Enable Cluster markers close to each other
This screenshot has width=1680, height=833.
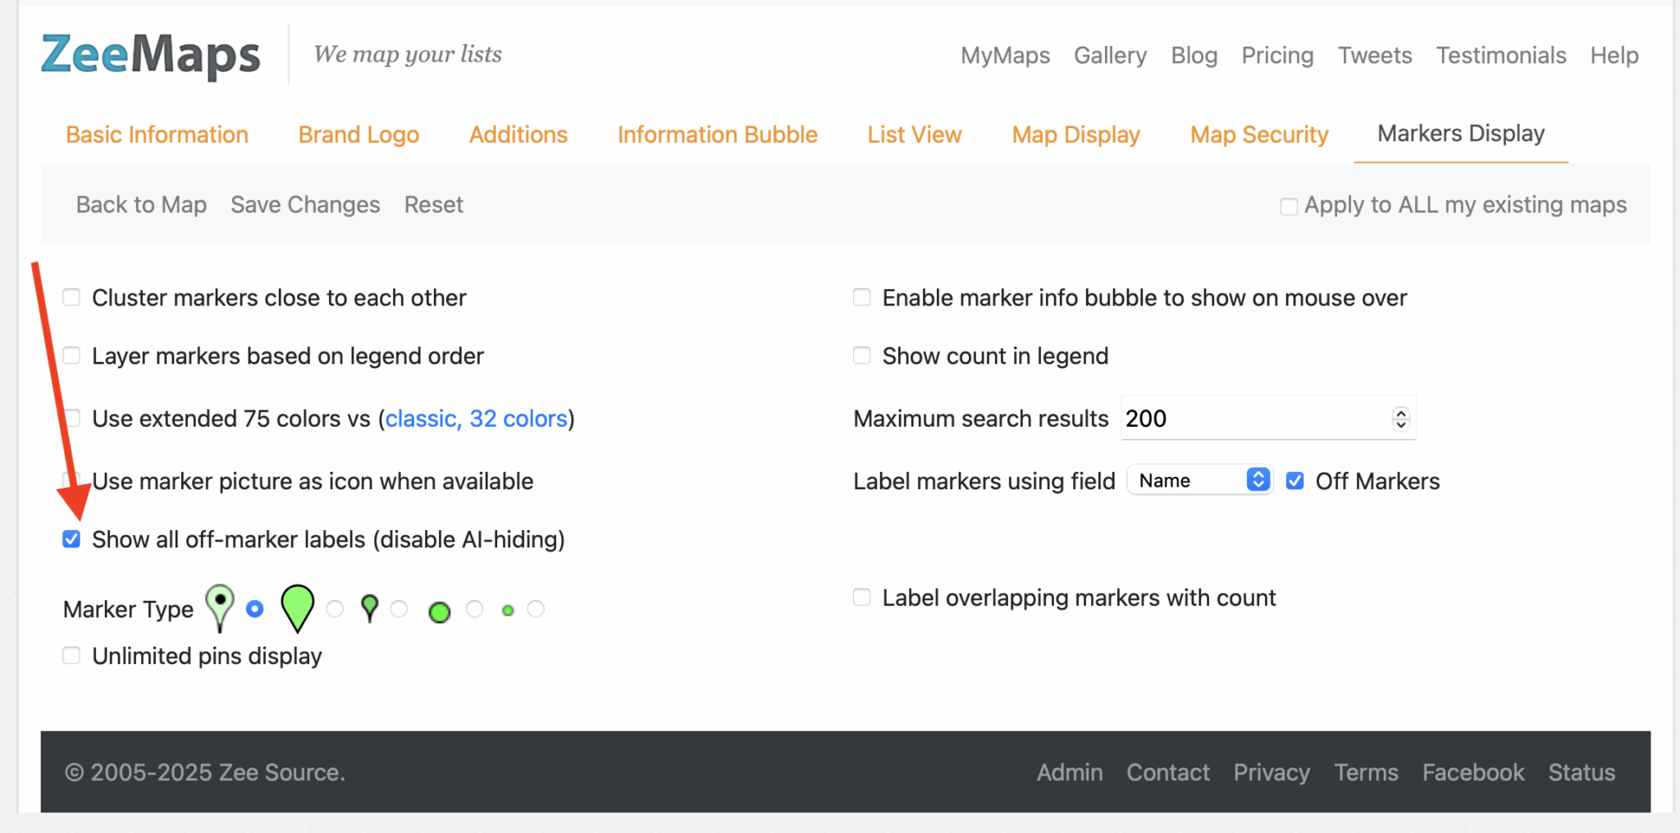pyautogui.click(x=72, y=297)
